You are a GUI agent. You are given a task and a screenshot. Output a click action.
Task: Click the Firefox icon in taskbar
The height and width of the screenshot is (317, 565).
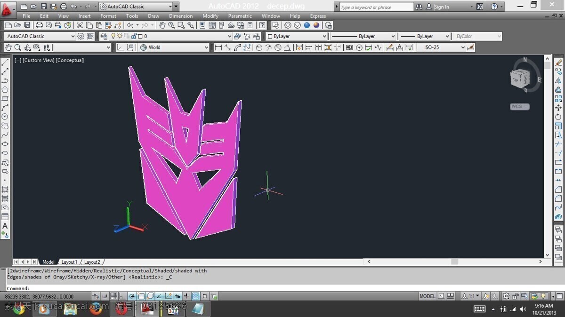click(x=96, y=309)
